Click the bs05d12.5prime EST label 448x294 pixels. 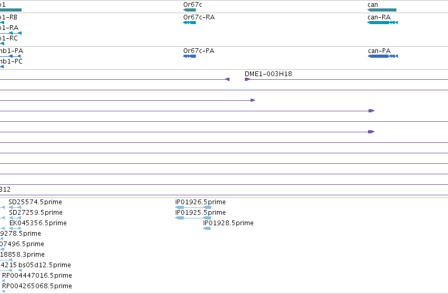45,265
